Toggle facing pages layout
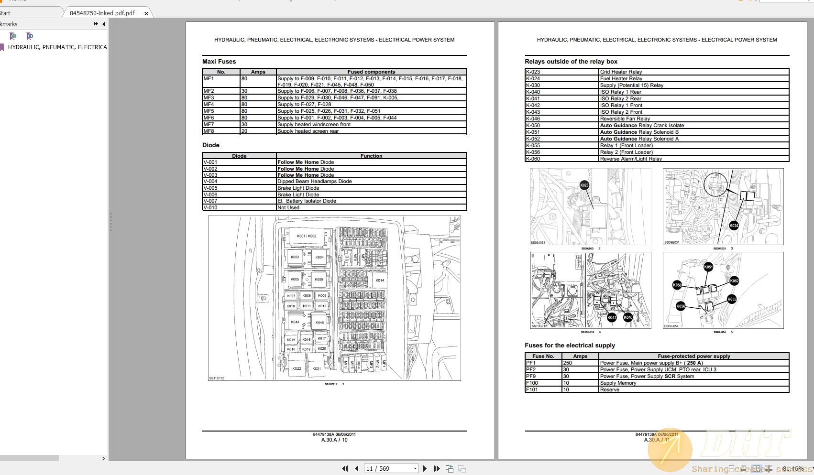The height and width of the screenshot is (475, 814). [757, 468]
